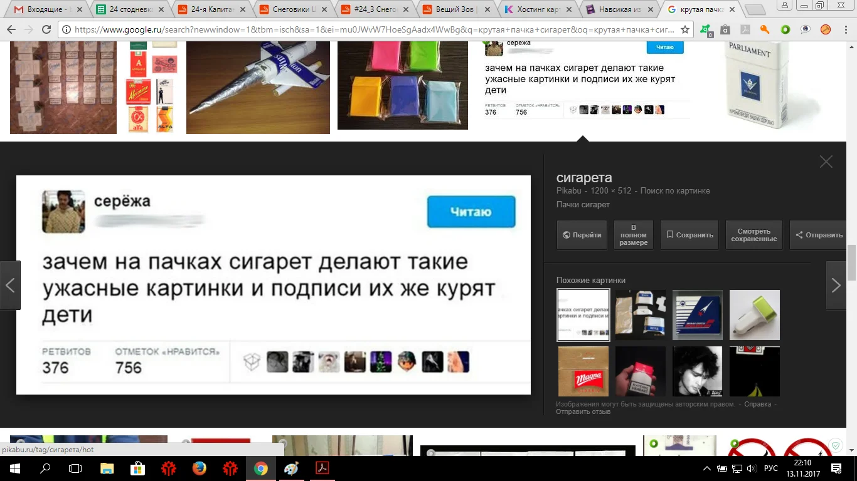
Task: Switch to the 'Снеговики' tab
Action: point(292,9)
